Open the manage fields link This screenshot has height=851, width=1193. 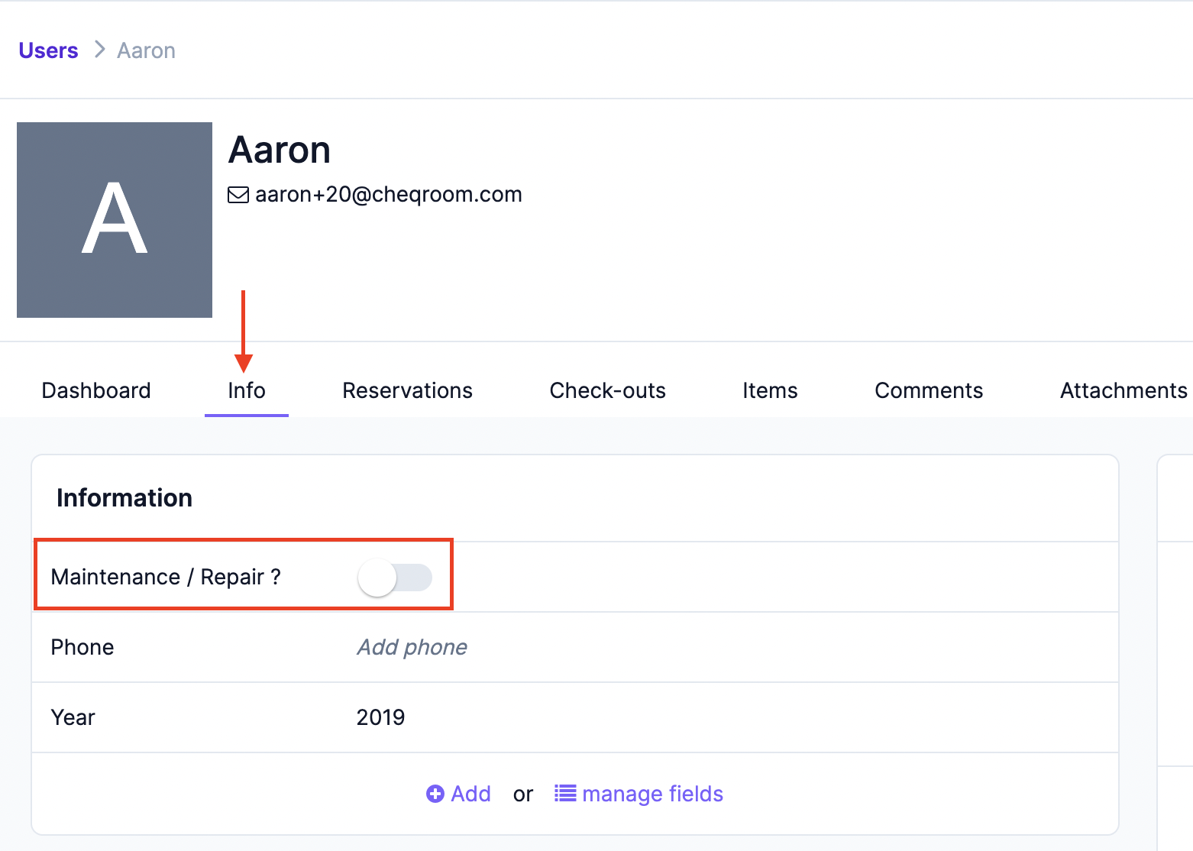[639, 794]
